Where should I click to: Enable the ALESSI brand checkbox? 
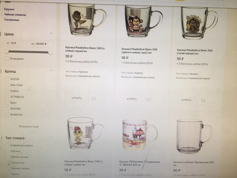[7, 79]
